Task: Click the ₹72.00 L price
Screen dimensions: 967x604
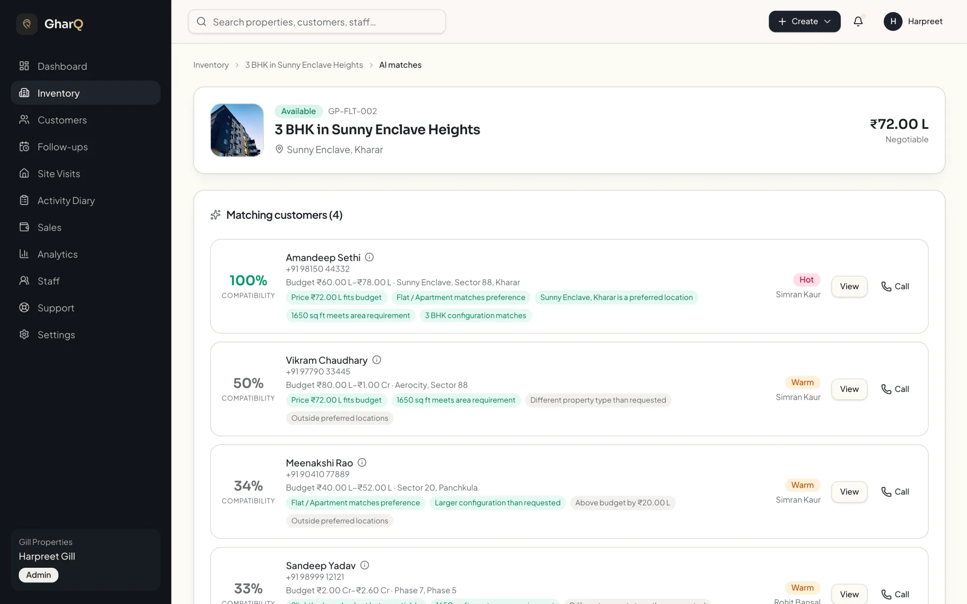Action: pyautogui.click(x=899, y=124)
